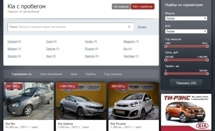This screenshot has height=131, width=215.
Task: Sort listings by Цене
Action: click(74, 74)
